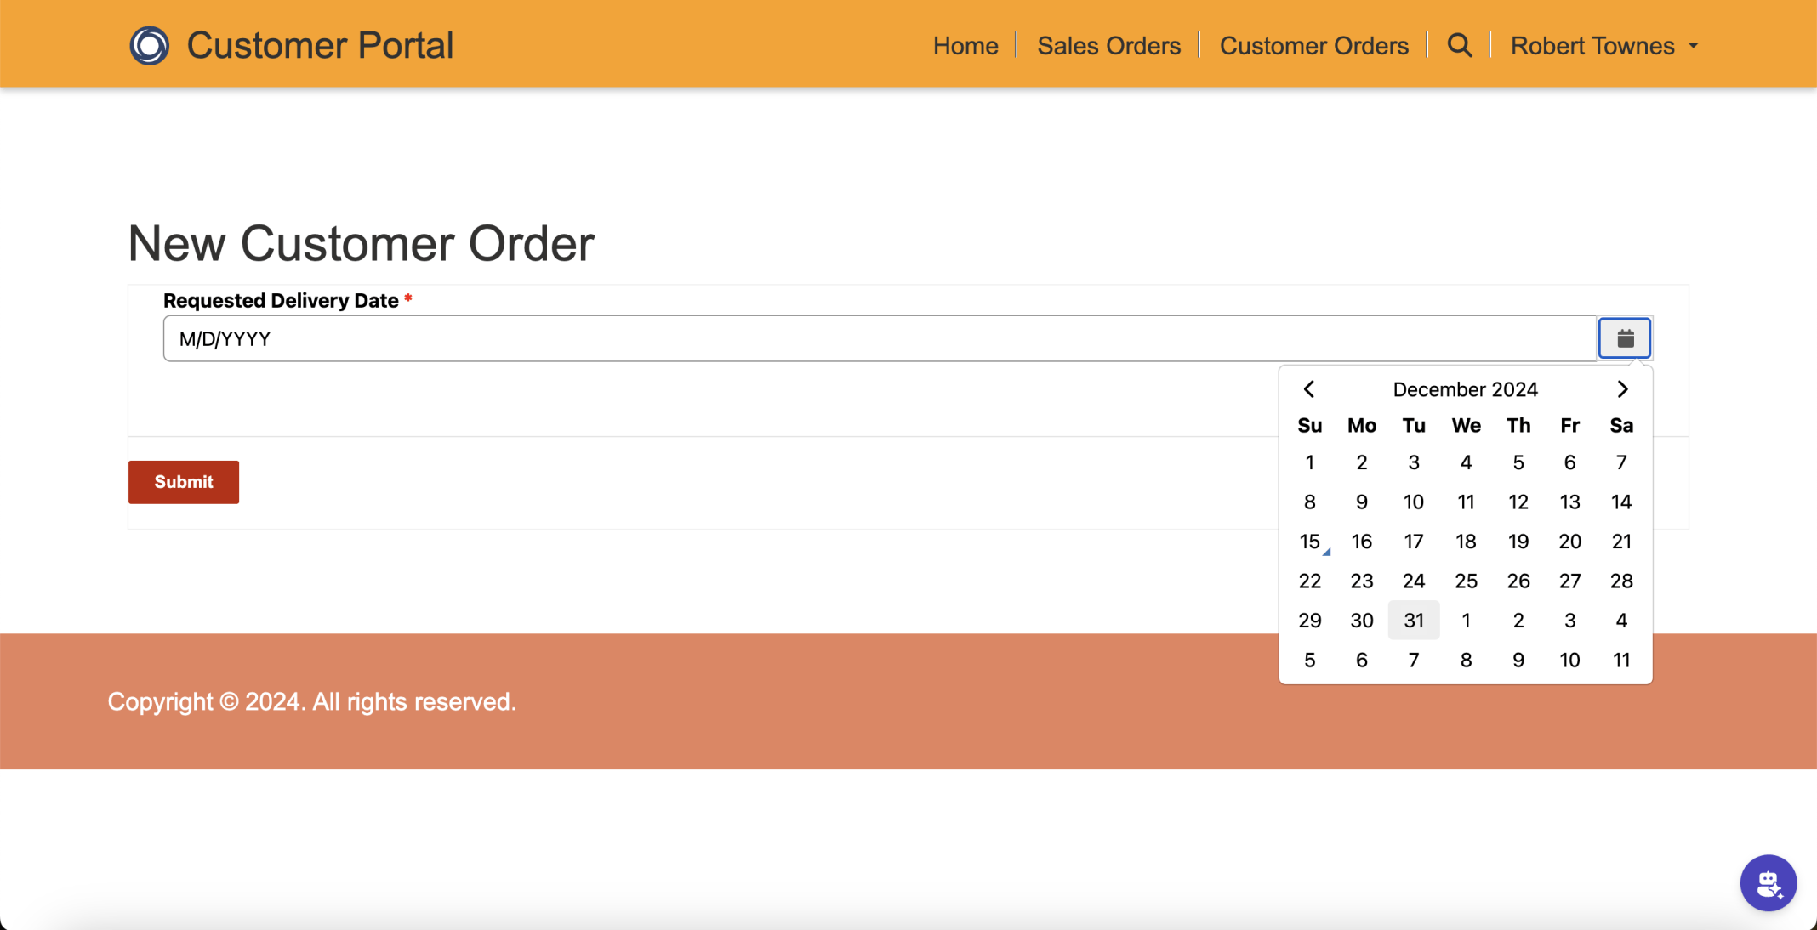The height and width of the screenshot is (930, 1817).
Task: Select December 20 in date picker
Action: (x=1569, y=542)
